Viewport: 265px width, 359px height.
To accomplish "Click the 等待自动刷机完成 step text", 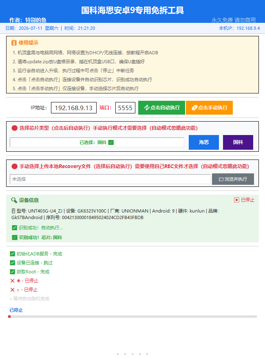I will click(31, 299).
